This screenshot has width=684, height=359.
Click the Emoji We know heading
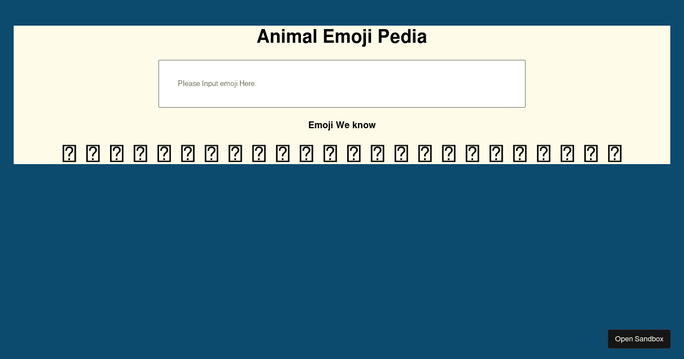point(342,125)
